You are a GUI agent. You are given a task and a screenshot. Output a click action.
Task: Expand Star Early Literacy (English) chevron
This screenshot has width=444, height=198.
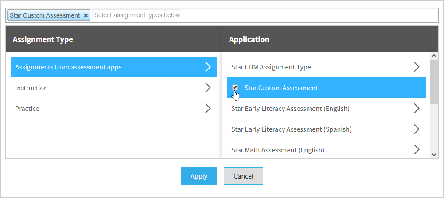(417, 108)
